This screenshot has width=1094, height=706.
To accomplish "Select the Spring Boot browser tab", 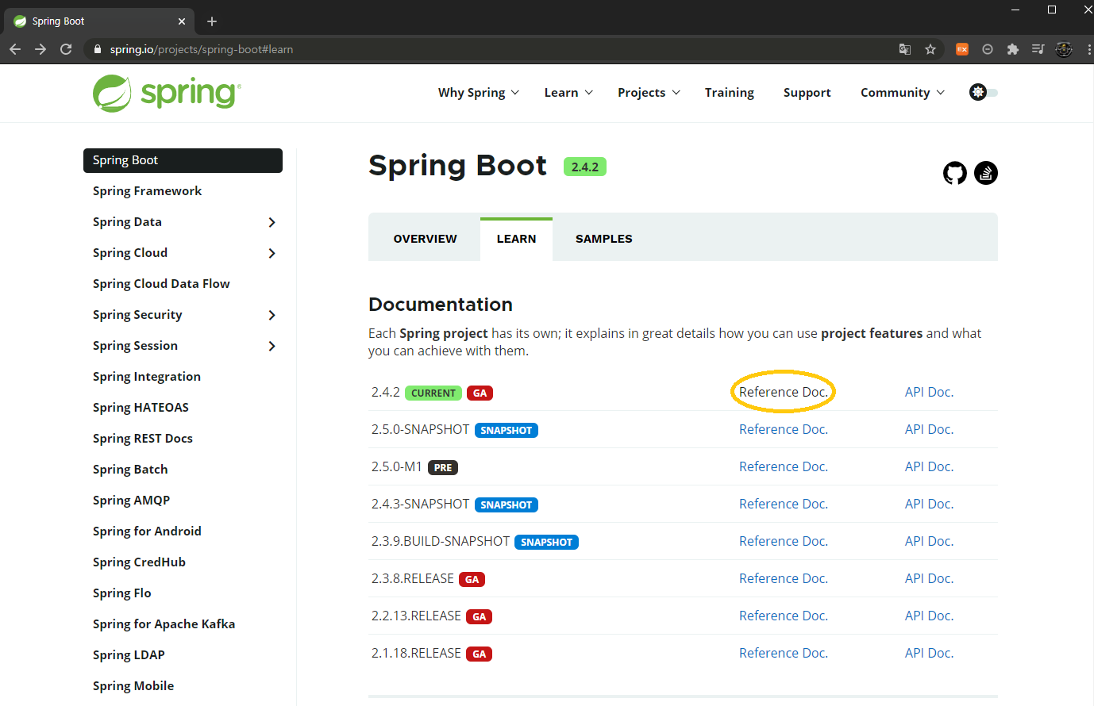I will [99, 21].
